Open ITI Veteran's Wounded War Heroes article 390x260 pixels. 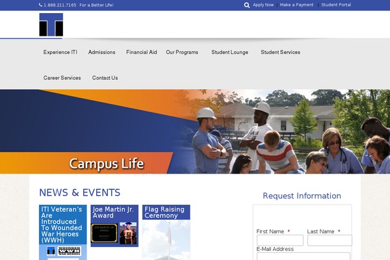pyautogui.click(x=62, y=225)
